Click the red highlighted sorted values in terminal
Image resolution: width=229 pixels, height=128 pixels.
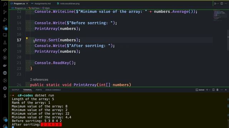click(51, 124)
